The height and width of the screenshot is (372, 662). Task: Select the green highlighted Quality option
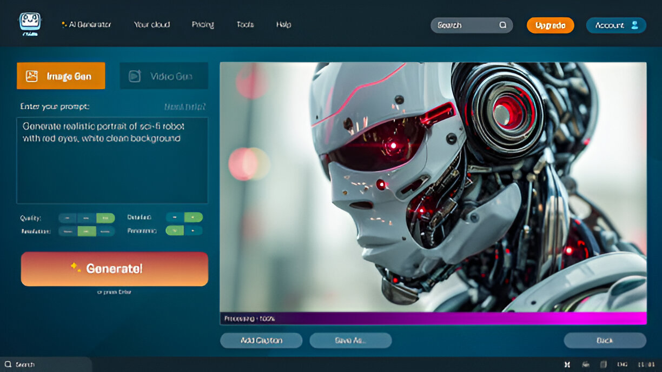(105, 217)
